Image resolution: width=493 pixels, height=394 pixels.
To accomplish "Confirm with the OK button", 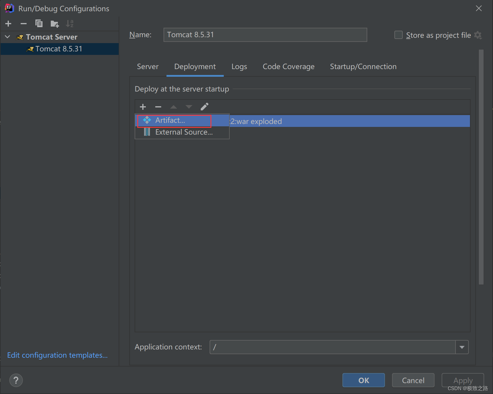I will [x=364, y=380].
